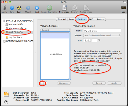Open the Log viewer icon

pos(123,8)
